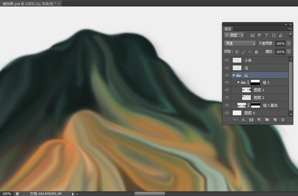
Task: Select the 图层 1 layer name
Action: click(x=259, y=90)
